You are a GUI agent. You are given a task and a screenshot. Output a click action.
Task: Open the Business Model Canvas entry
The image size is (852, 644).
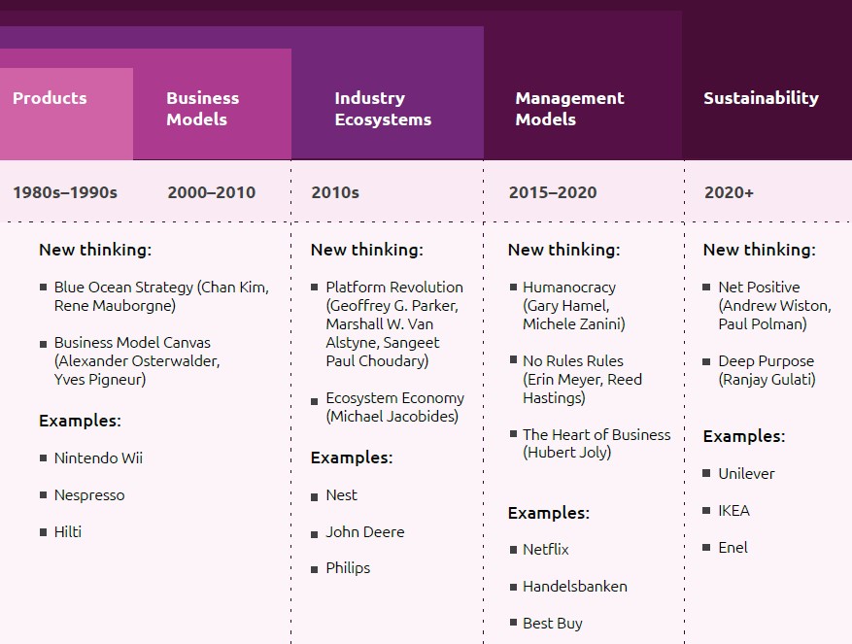pyautogui.click(x=137, y=360)
